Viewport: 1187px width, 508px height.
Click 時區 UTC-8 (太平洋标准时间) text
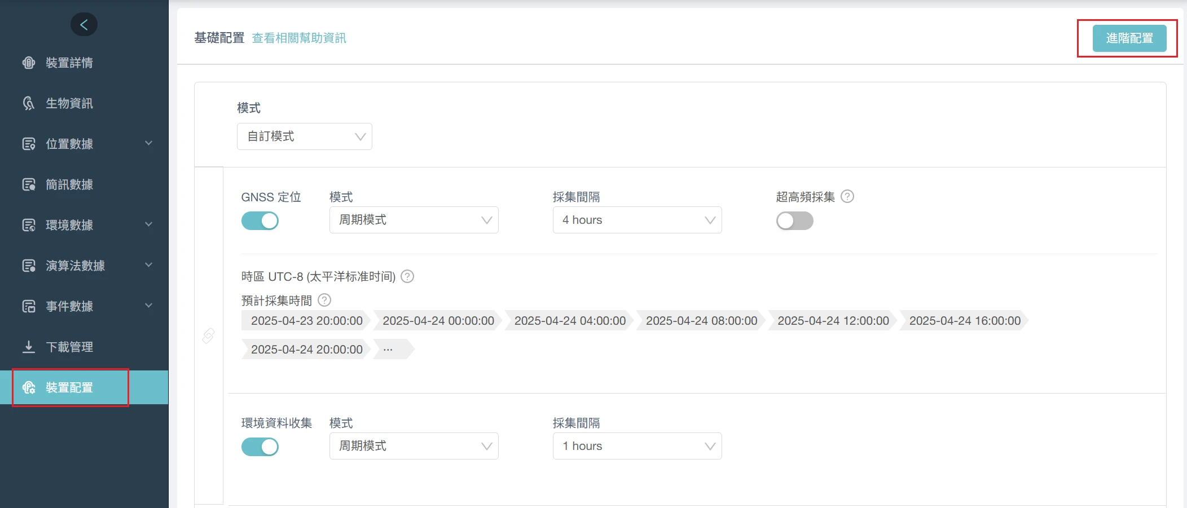click(x=318, y=276)
